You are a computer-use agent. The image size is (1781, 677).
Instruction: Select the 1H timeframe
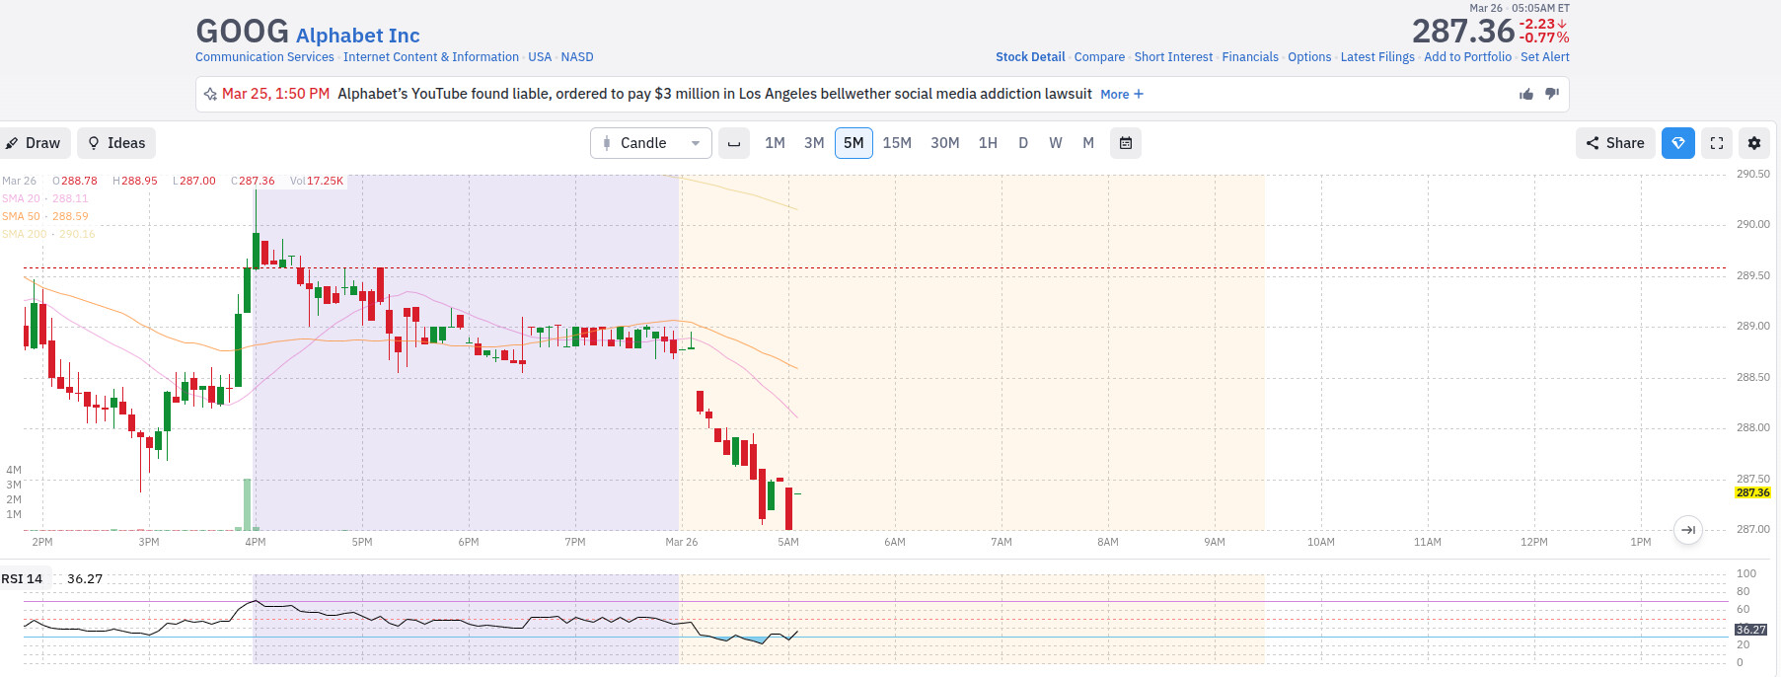[x=988, y=143]
